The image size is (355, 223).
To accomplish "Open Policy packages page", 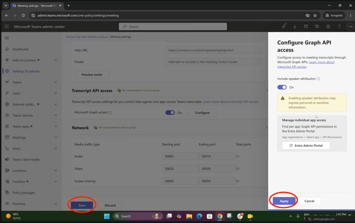I will [24, 192].
